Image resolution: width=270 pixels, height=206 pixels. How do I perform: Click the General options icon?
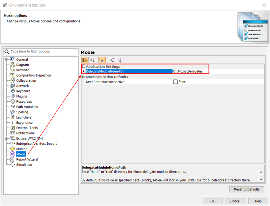pyautogui.click(x=12, y=59)
